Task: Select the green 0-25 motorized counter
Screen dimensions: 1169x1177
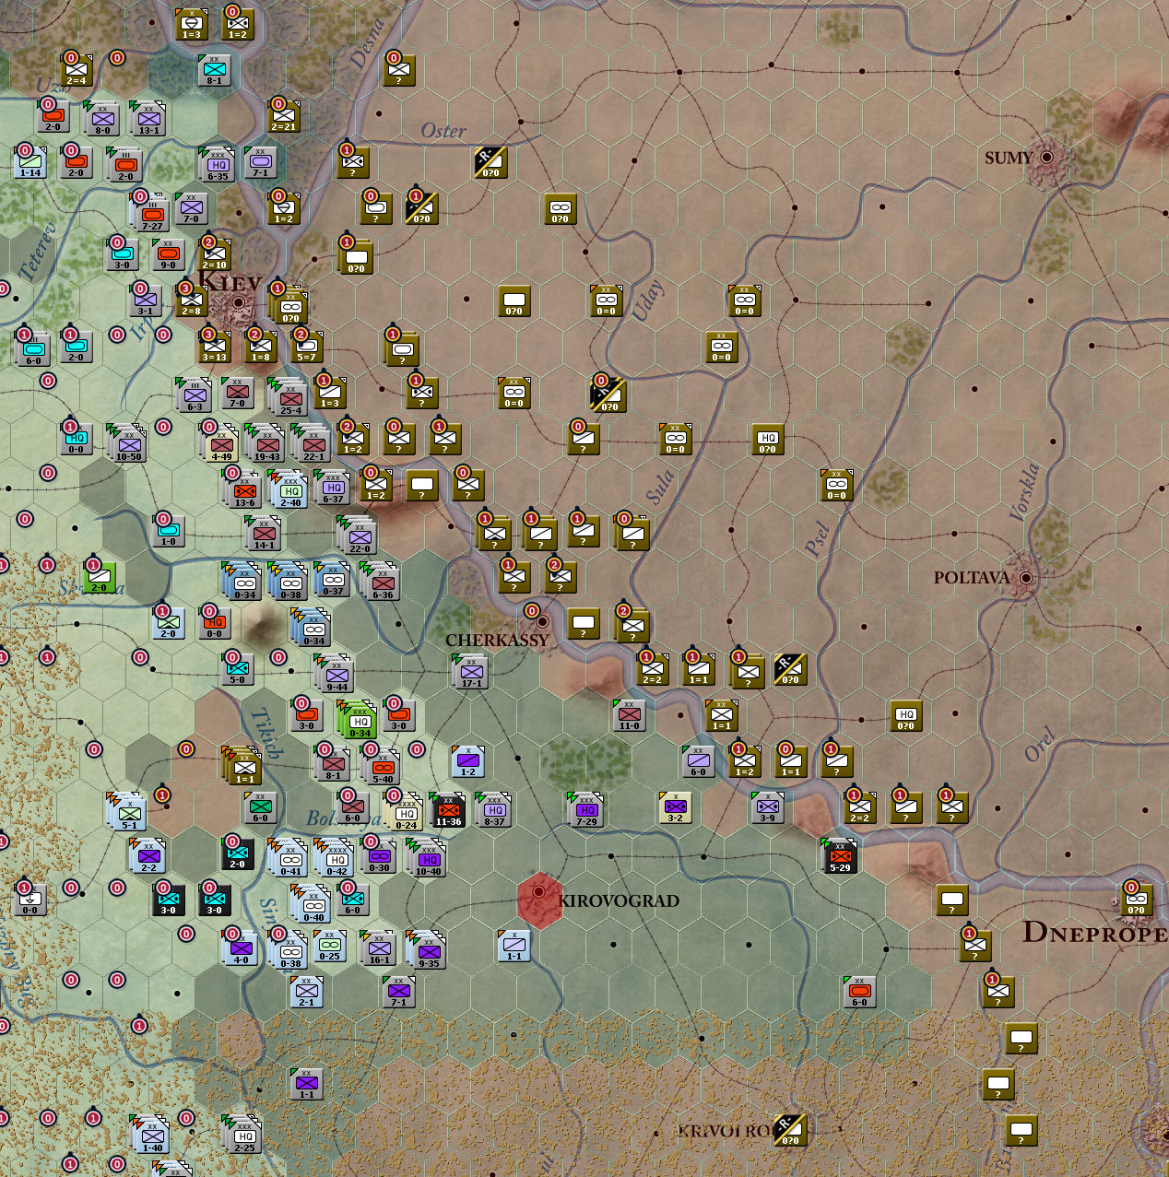Action: (330, 945)
